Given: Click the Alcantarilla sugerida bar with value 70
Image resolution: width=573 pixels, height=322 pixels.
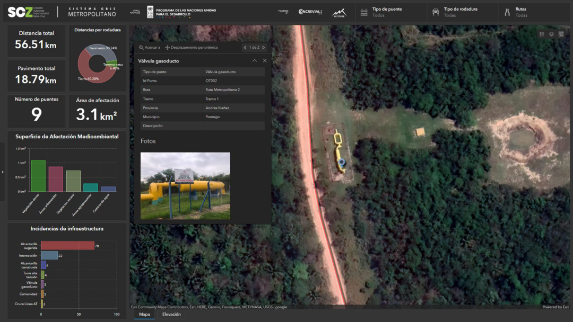Looking at the screenshot, I should (67, 246).
